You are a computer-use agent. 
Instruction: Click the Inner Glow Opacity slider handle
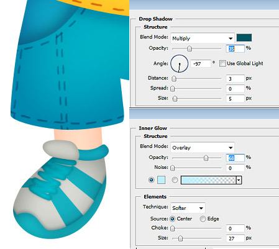coord(206,158)
